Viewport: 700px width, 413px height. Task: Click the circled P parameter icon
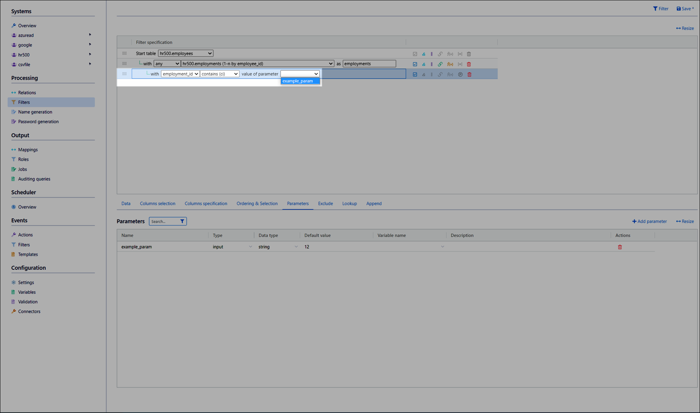pyautogui.click(x=460, y=74)
